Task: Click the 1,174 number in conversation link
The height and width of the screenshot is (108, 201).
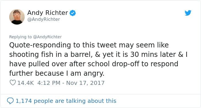Action: tap(24, 101)
